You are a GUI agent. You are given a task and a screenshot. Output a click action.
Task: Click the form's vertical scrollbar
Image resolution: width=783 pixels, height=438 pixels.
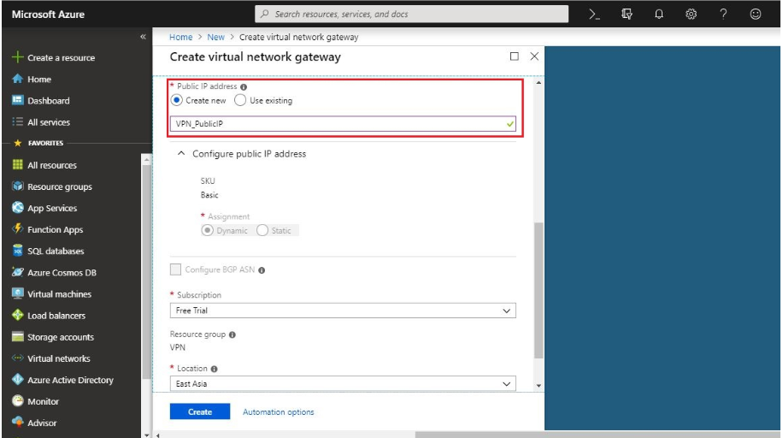coord(538,291)
